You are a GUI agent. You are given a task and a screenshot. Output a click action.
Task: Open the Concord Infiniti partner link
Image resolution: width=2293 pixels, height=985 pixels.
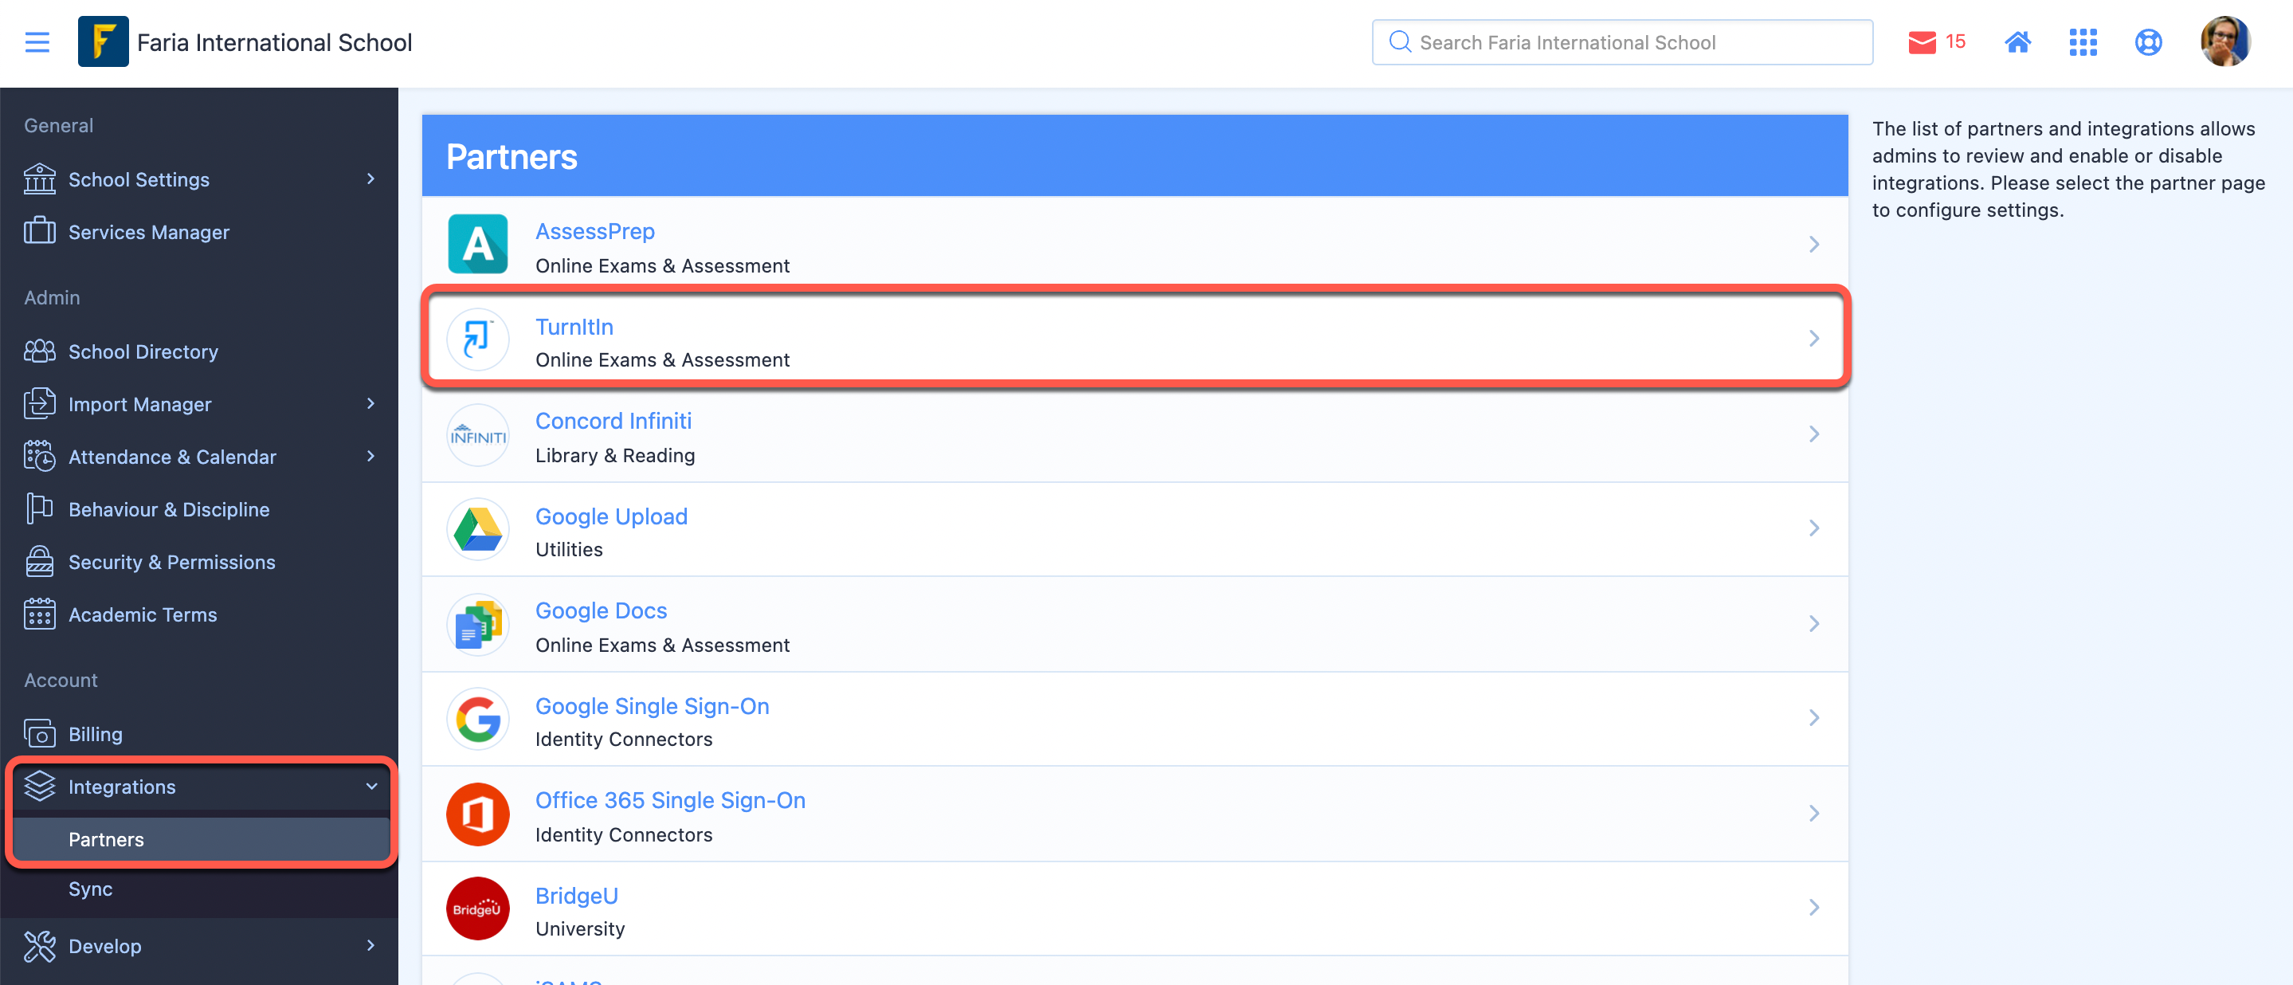[x=613, y=422]
